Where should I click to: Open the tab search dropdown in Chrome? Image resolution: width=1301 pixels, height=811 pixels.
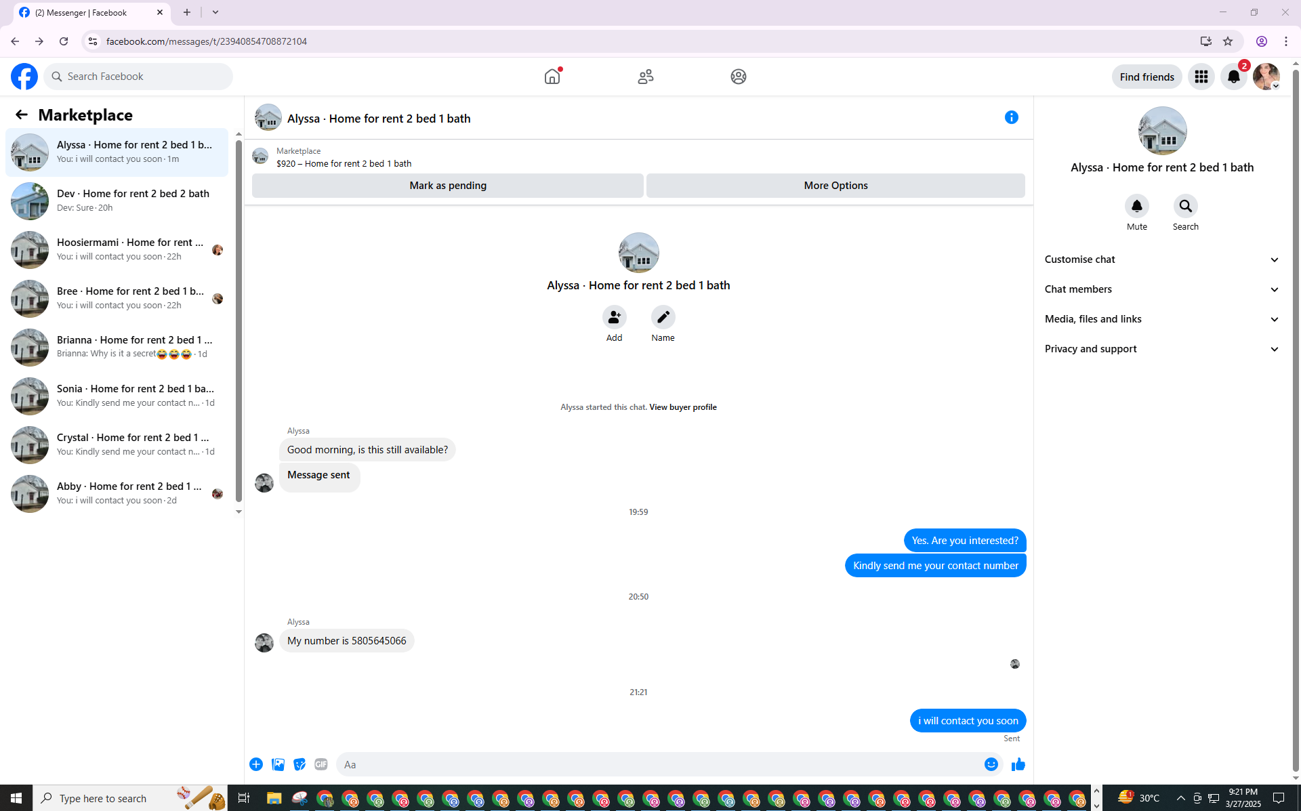(x=215, y=12)
